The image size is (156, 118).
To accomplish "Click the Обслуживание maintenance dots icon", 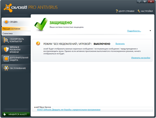I will coord(6,68).
